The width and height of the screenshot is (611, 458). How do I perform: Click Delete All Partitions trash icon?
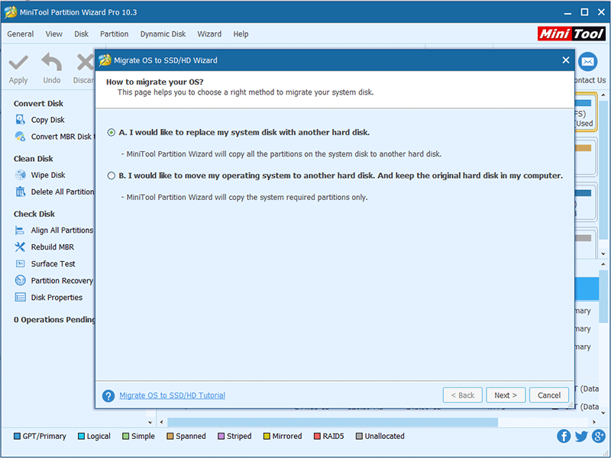(20, 192)
